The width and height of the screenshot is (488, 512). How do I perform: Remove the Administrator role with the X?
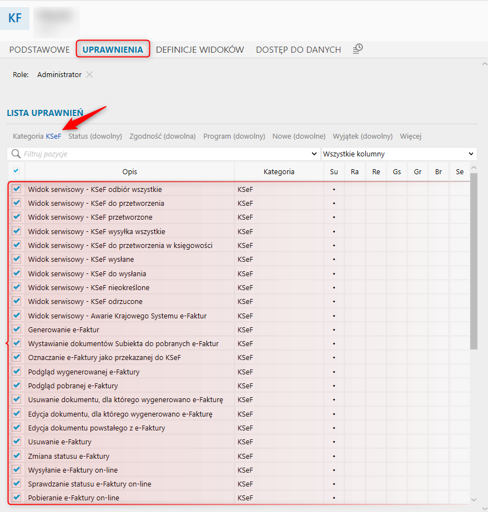89,75
